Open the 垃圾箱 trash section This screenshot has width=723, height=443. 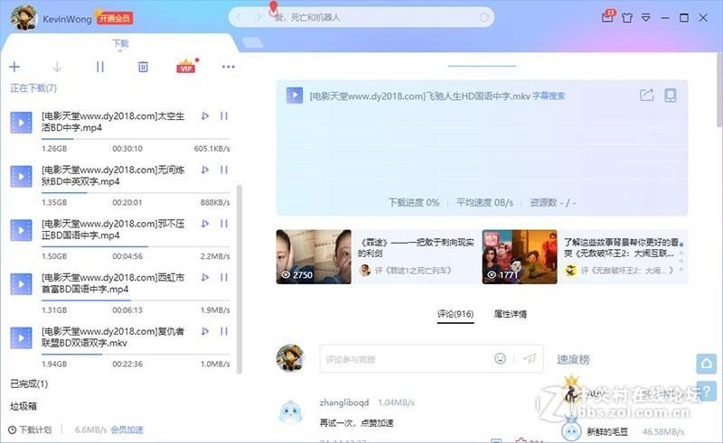(x=23, y=406)
